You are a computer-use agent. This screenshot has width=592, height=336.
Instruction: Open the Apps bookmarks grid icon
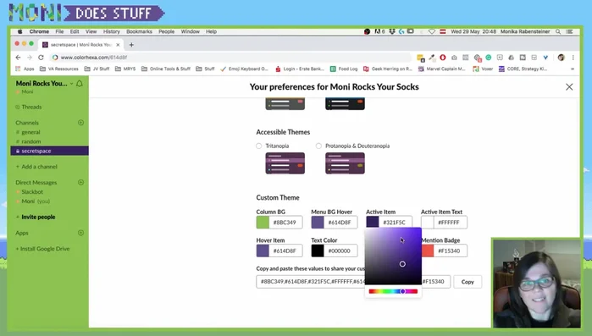(18, 69)
